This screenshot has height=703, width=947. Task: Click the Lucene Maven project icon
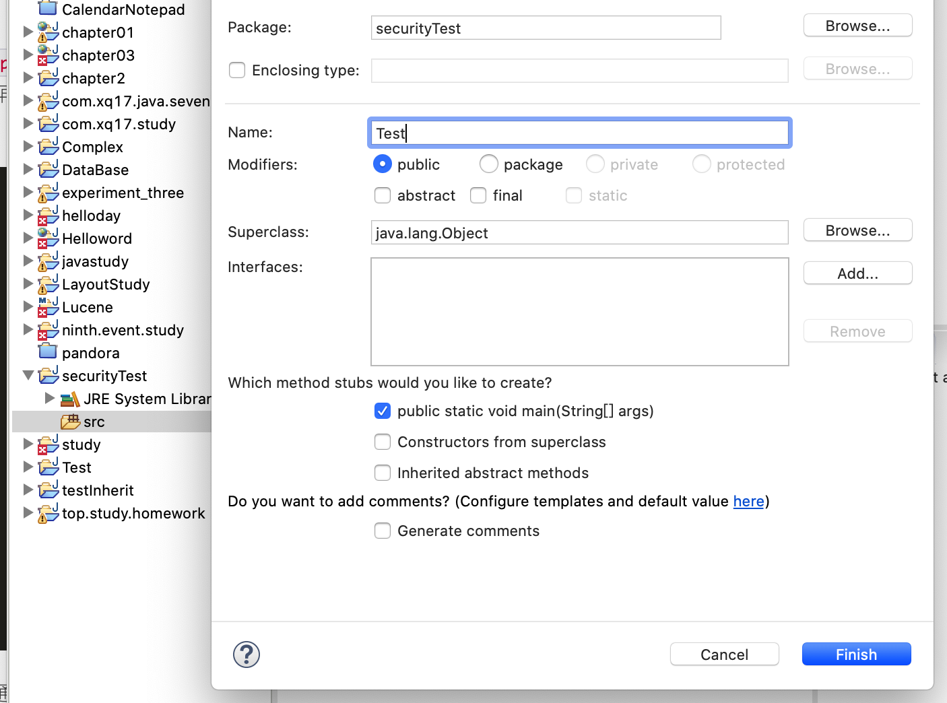(48, 306)
